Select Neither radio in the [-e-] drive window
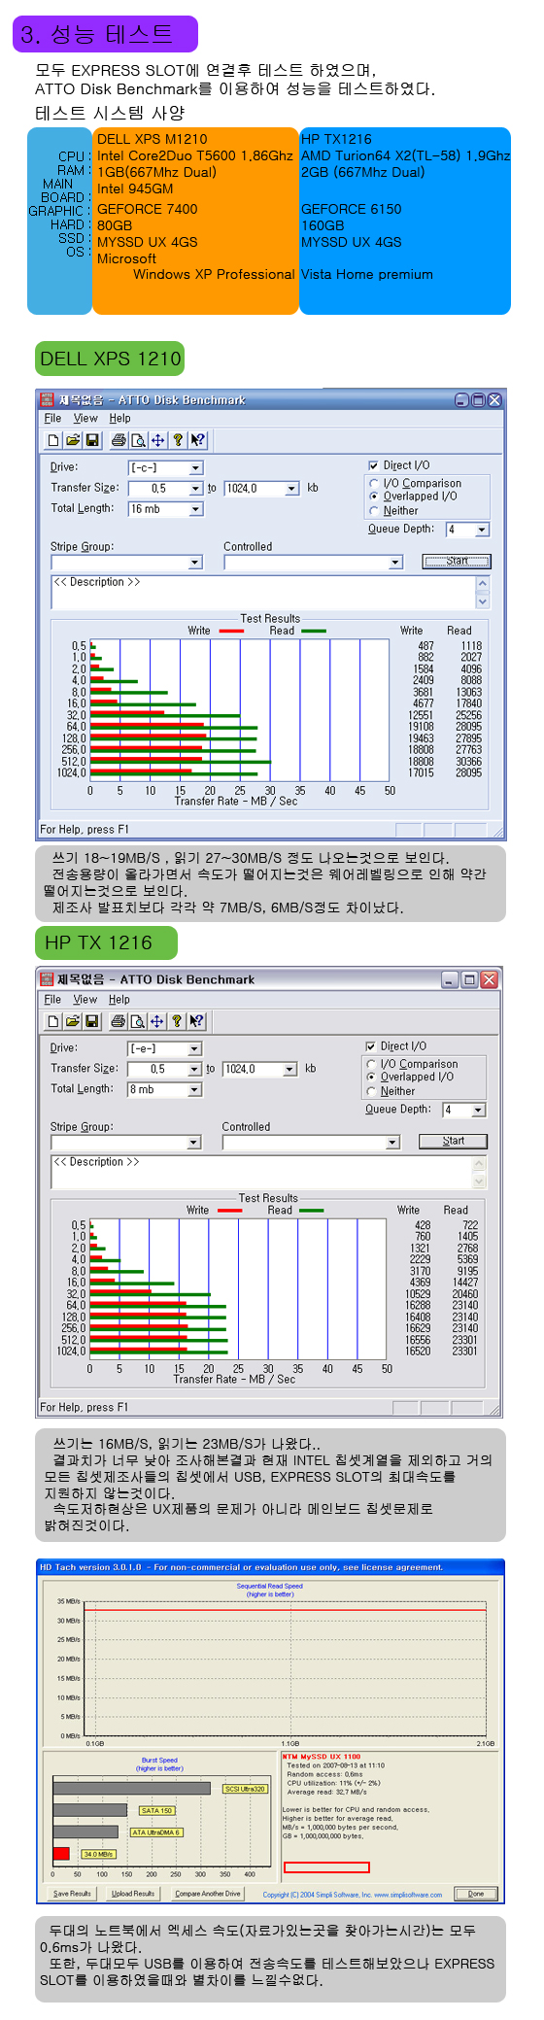This screenshot has height=2020, width=544. 371,1091
